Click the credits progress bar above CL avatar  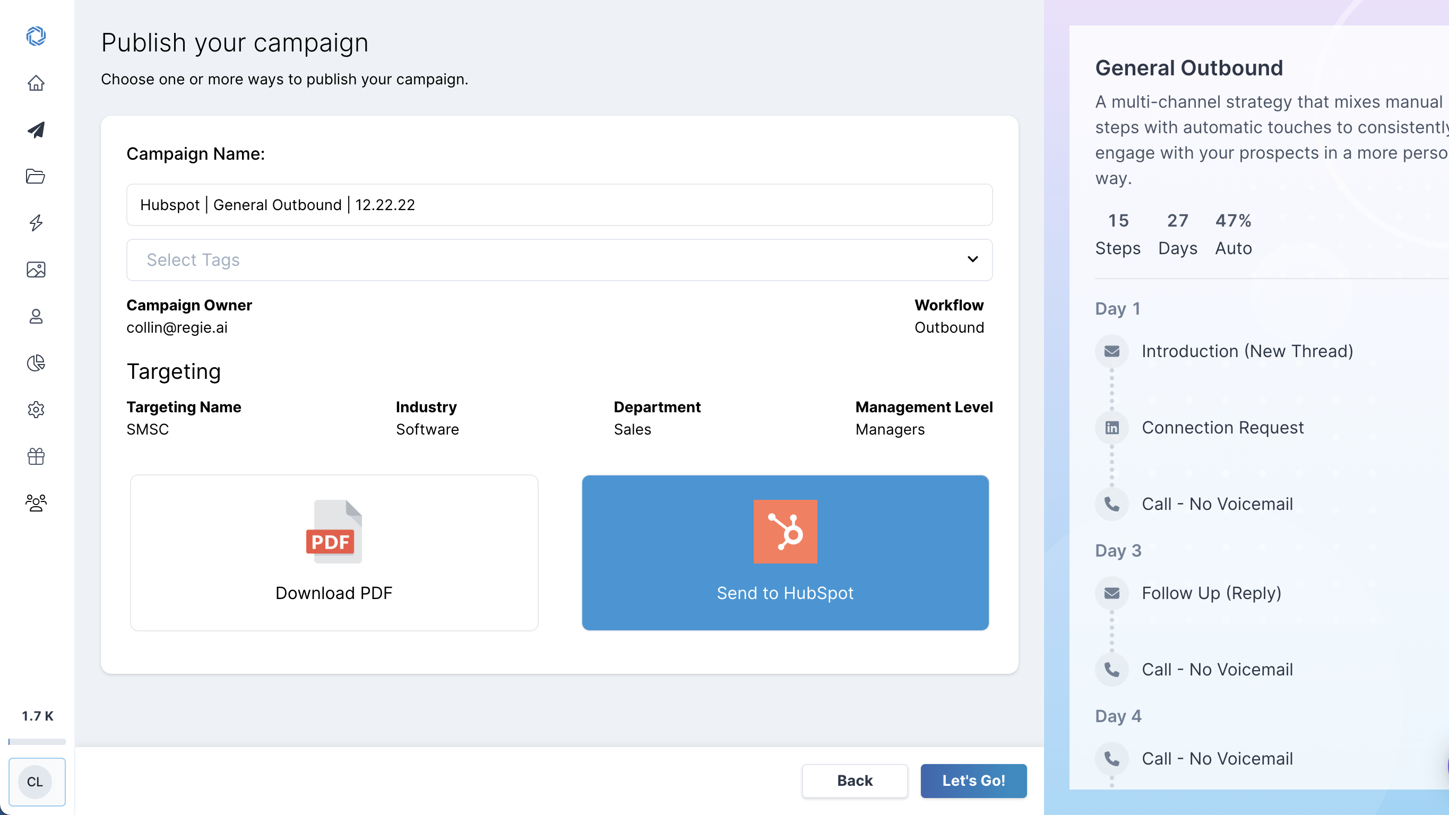[36, 741]
